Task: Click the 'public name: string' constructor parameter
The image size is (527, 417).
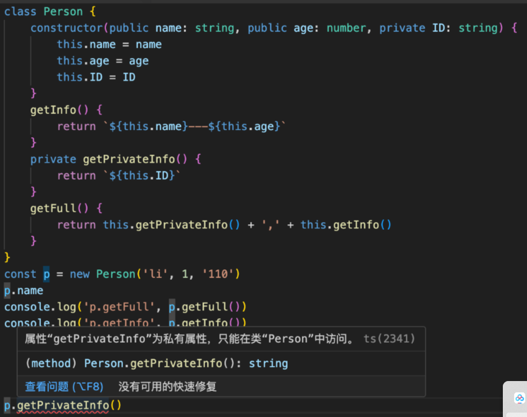Action: tap(171, 28)
